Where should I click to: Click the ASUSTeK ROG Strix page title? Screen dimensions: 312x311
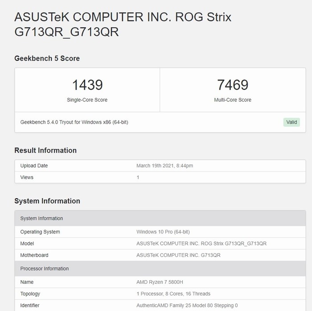[x=123, y=25]
